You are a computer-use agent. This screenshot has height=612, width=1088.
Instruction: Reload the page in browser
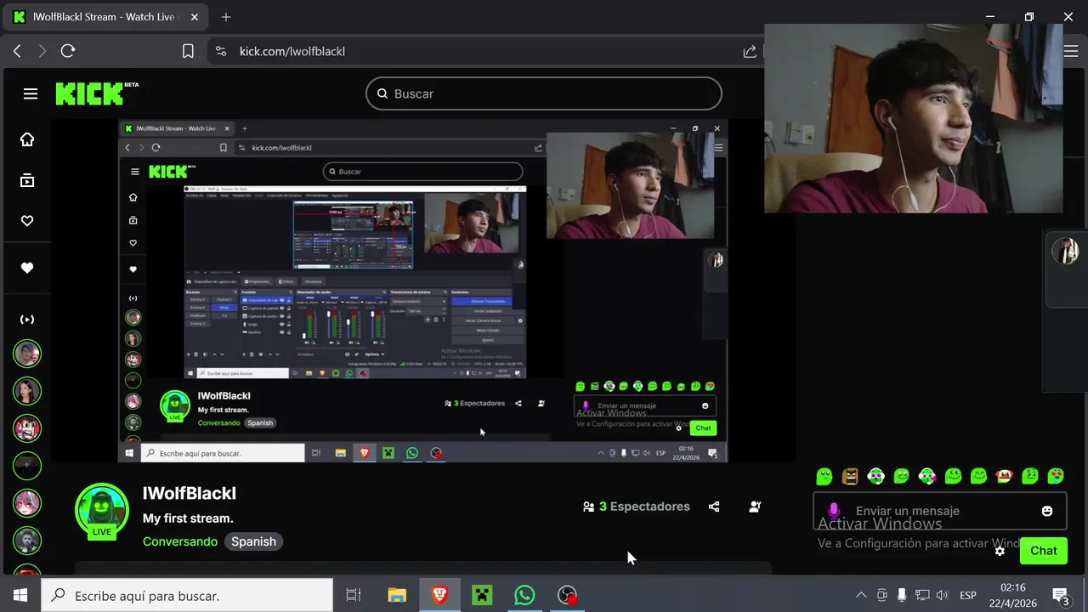[68, 51]
